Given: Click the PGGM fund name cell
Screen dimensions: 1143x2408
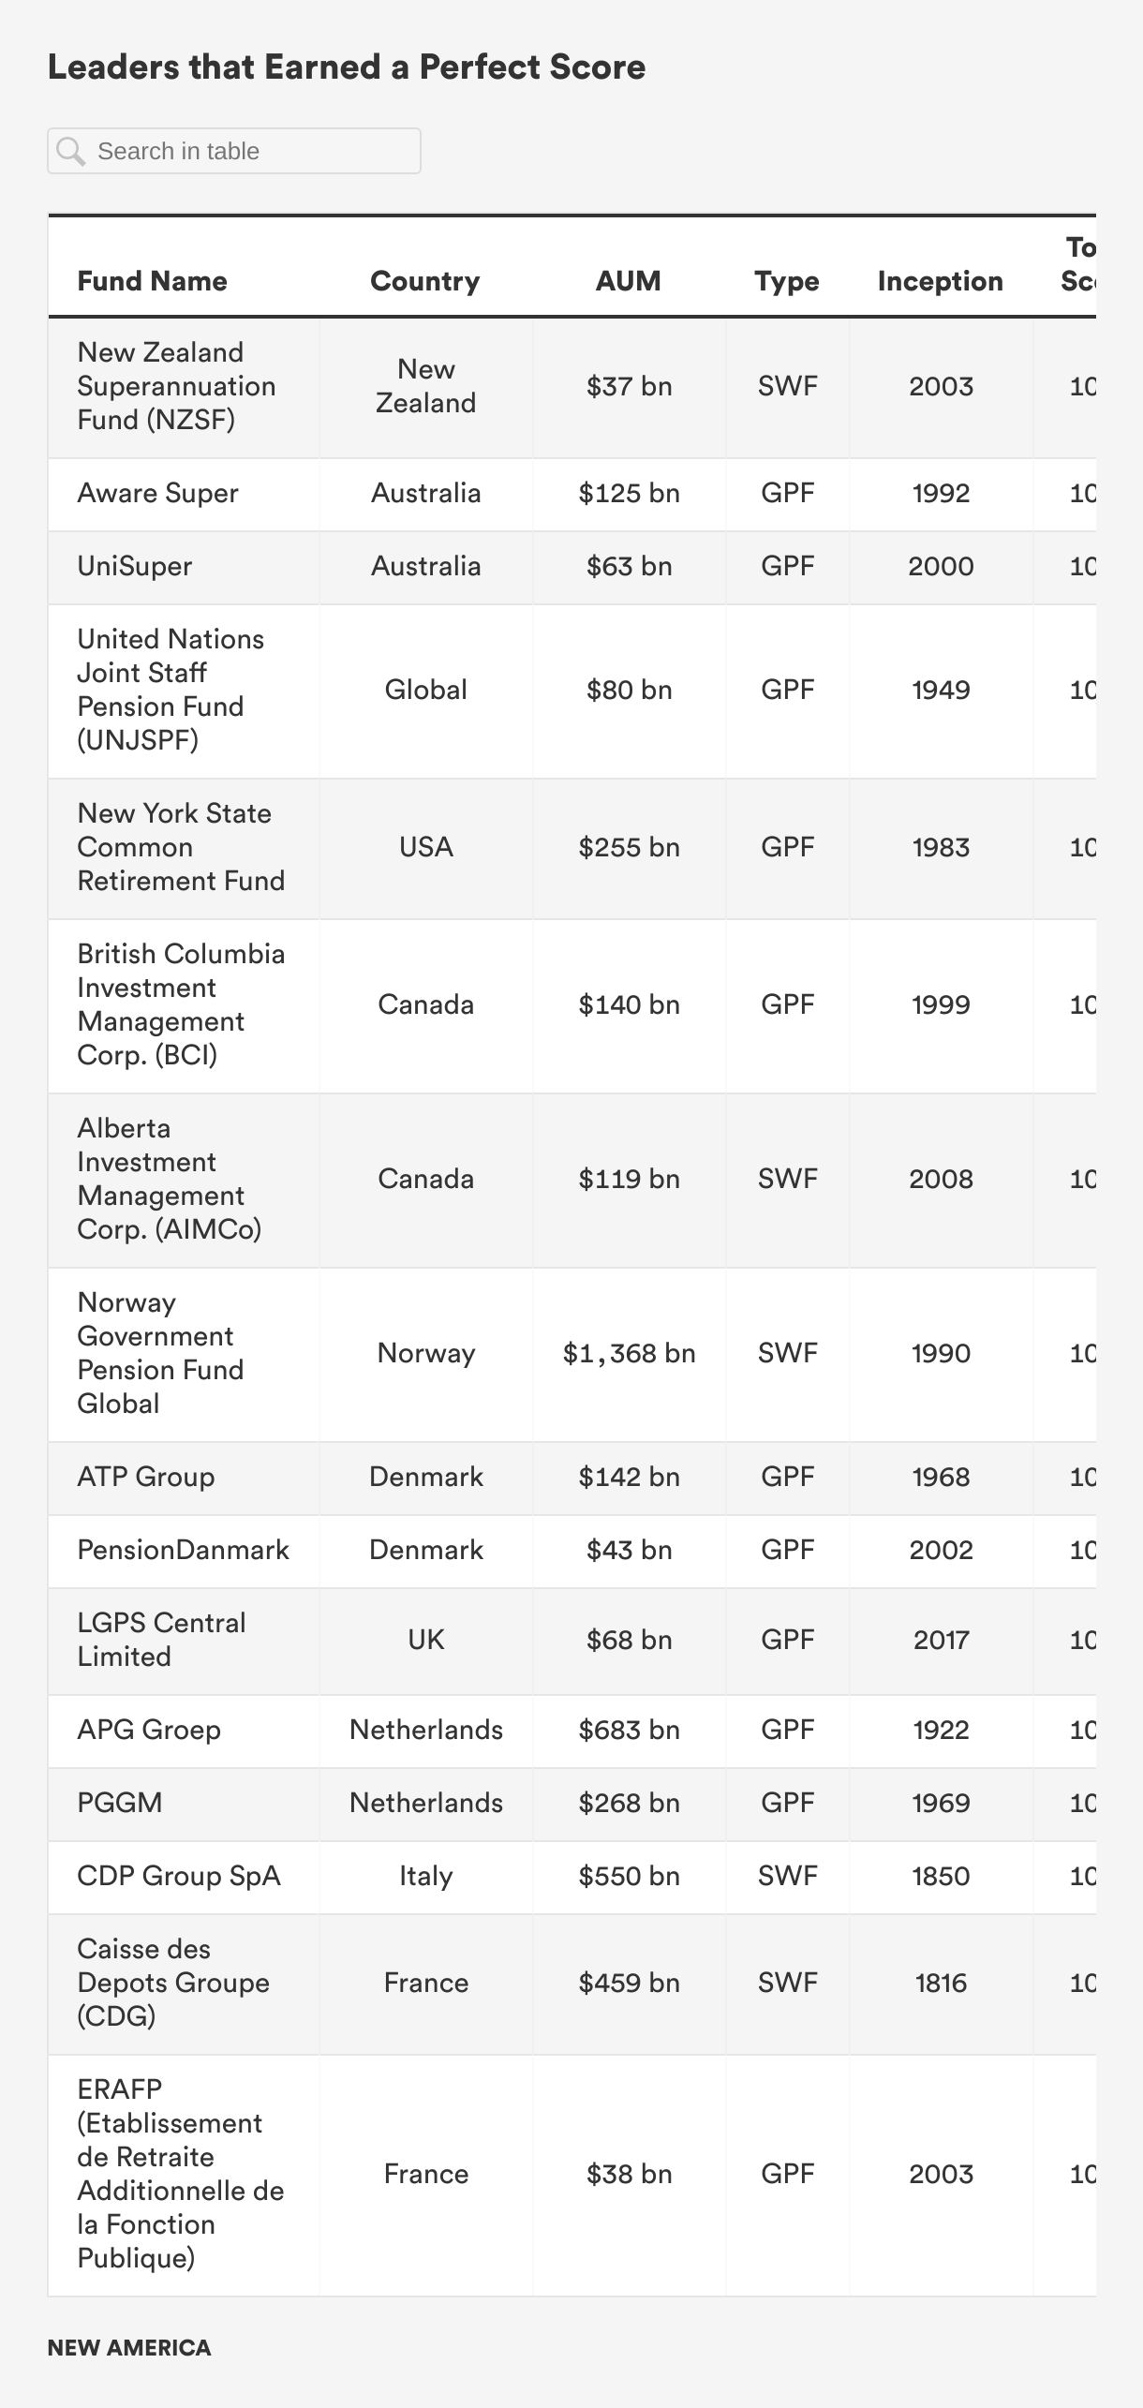Looking at the screenshot, I should coord(120,1804).
